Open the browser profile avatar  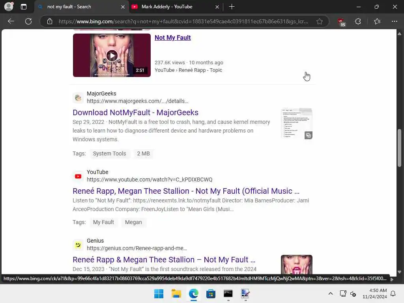(x=9, y=7)
